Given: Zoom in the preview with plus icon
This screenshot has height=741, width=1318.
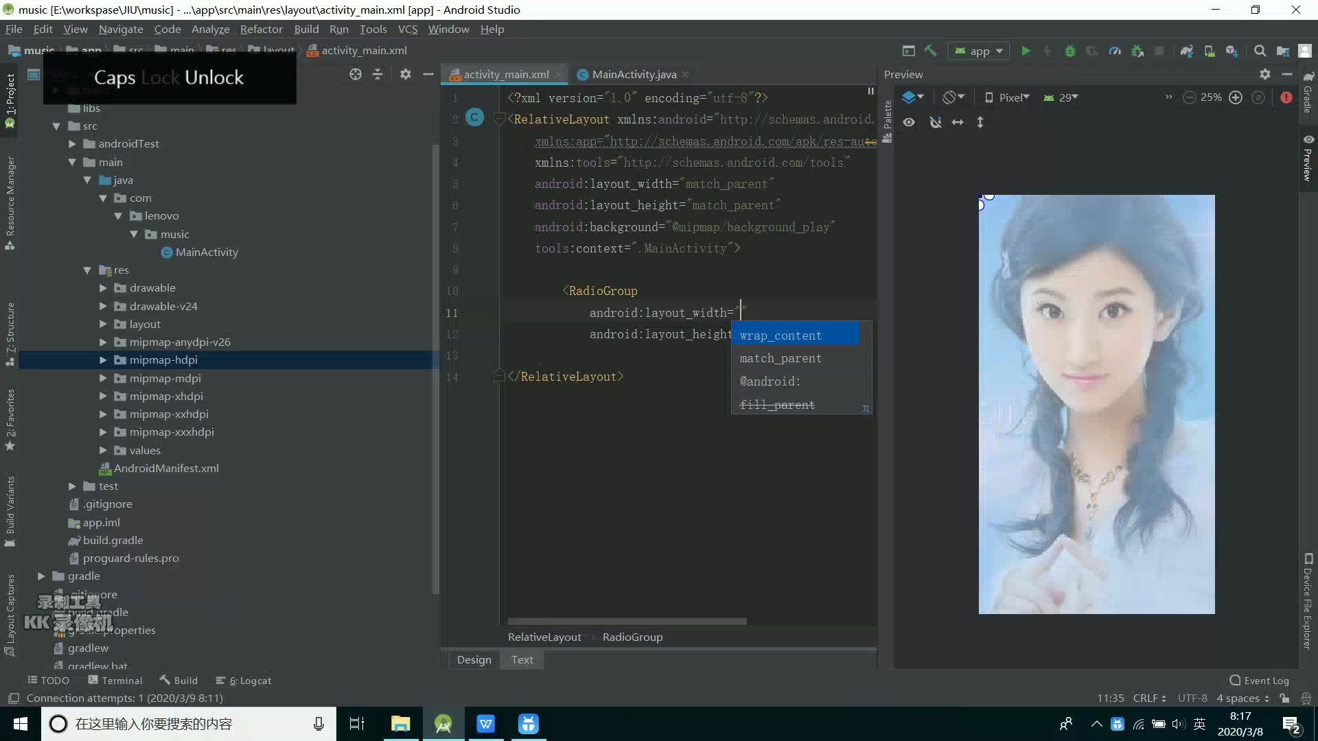Looking at the screenshot, I should point(1236,97).
